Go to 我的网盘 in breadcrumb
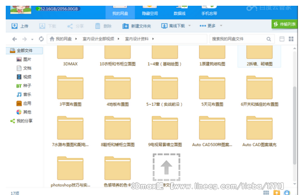 pos(61,39)
